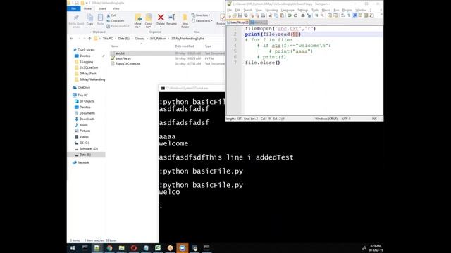Sort by Name column header
Screen dimensions: 451x253
(114, 46)
